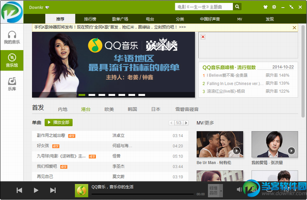The height and width of the screenshot is (200, 307).
Task: Open the 手机K歌神器 notification link
Action: pyautogui.click(x=110, y=27)
